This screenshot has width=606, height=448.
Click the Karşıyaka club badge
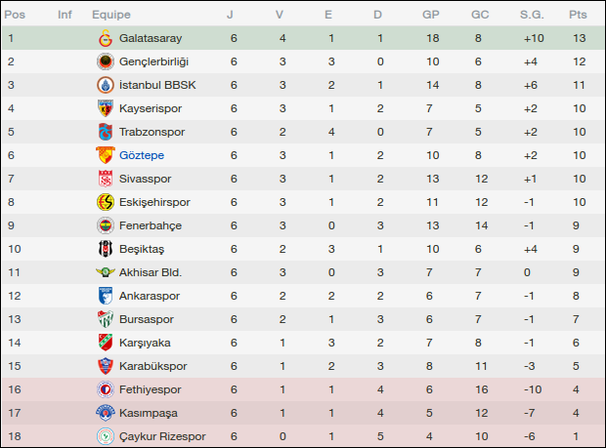click(105, 343)
